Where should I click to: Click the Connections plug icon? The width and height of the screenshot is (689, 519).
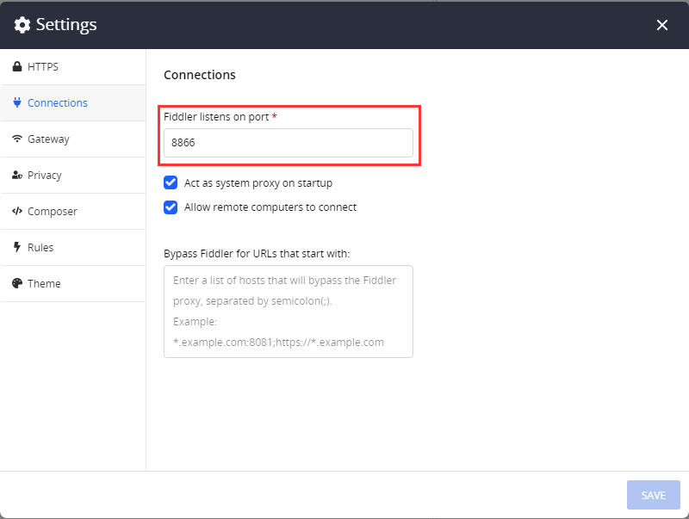17,102
